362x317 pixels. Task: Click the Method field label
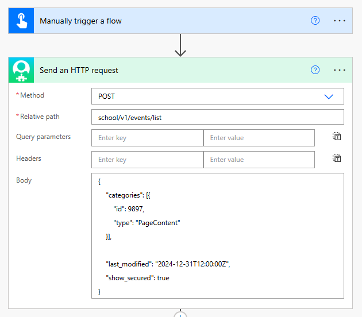[x=32, y=95]
